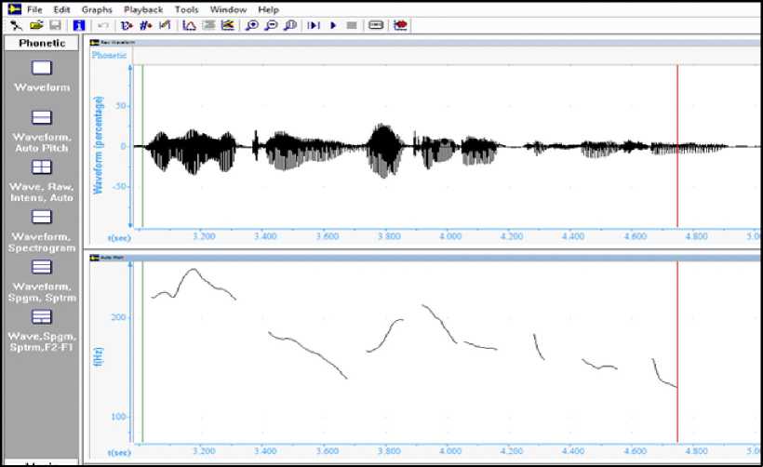Choose the Waveform, Auto Pitch layout
Viewport: 763px width, 467px height.
[x=42, y=118]
